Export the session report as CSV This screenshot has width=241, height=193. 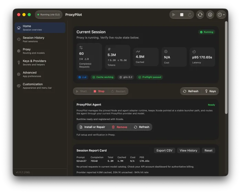(165, 150)
